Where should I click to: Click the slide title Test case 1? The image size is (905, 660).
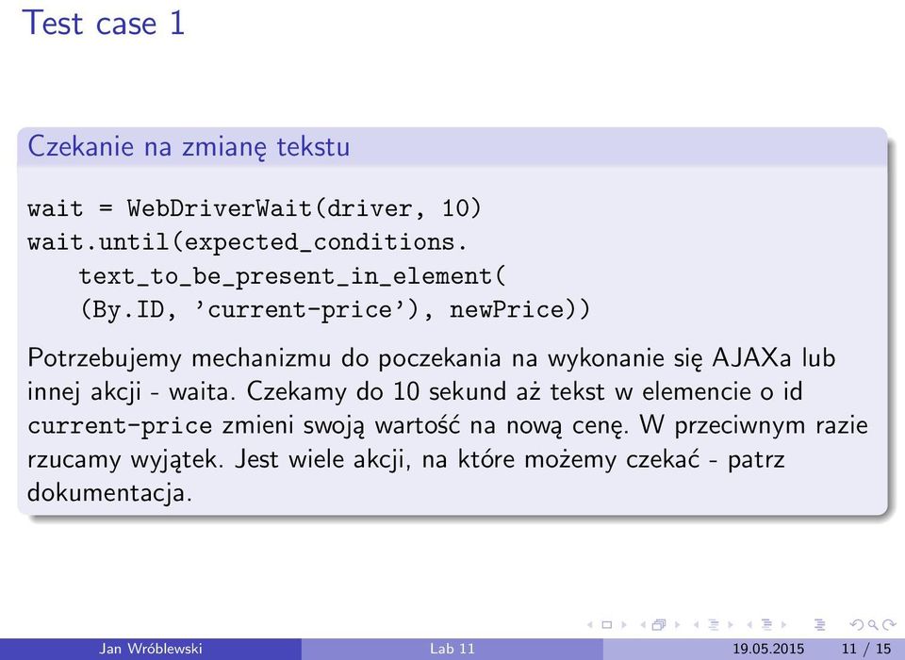click(x=104, y=23)
